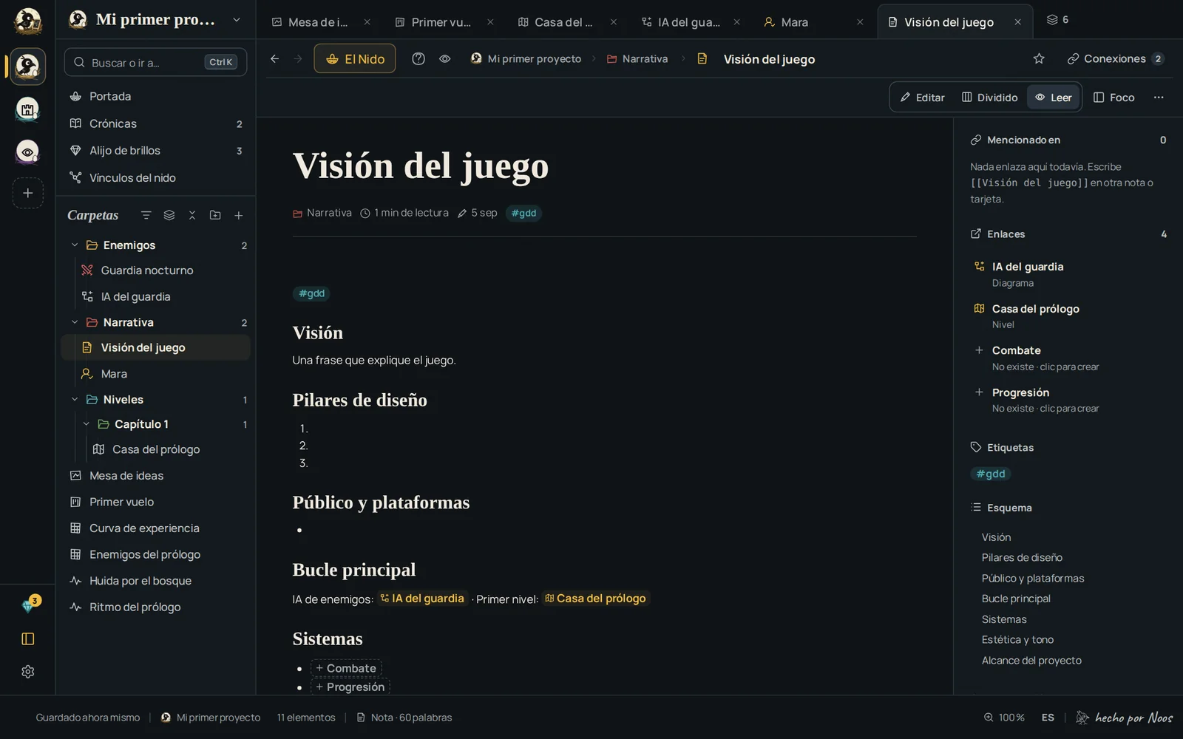Collapse all folders icon in Carpetas
Viewport: 1183px width, 739px height.
coord(192,215)
